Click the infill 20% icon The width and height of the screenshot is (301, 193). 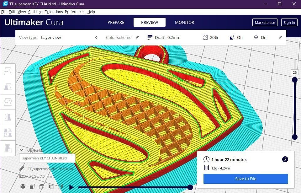tap(205, 37)
